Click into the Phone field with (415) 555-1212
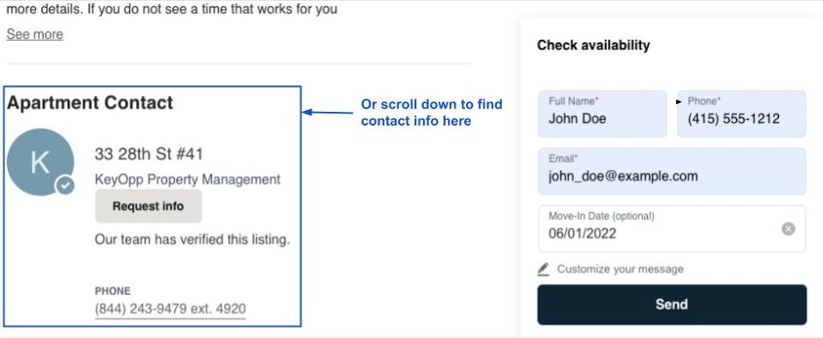The height and width of the screenshot is (338, 823). (x=741, y=114)
